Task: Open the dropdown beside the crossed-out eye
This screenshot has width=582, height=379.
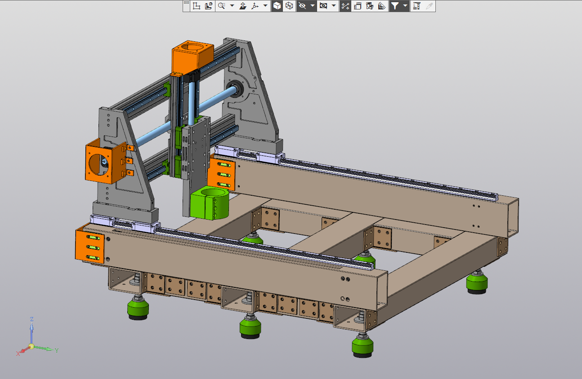Action: tap(313, 6)
